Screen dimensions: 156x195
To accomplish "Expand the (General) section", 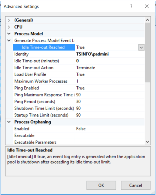I will pos(9,20).
